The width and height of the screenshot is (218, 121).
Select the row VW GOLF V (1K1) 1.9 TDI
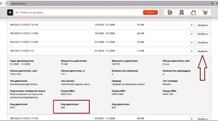point(109,118)
